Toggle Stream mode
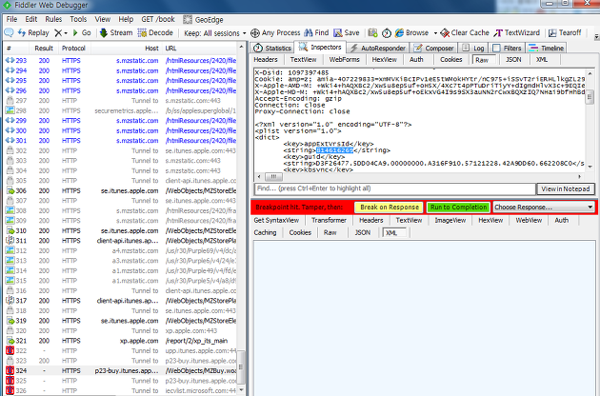This screenshot has height=396, width=600. coord(116,33)
